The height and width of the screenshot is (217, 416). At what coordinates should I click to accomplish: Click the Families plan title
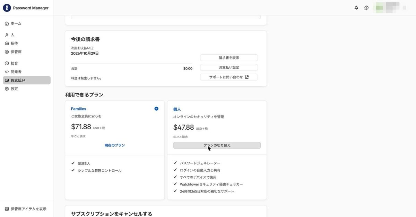(79, 109)
